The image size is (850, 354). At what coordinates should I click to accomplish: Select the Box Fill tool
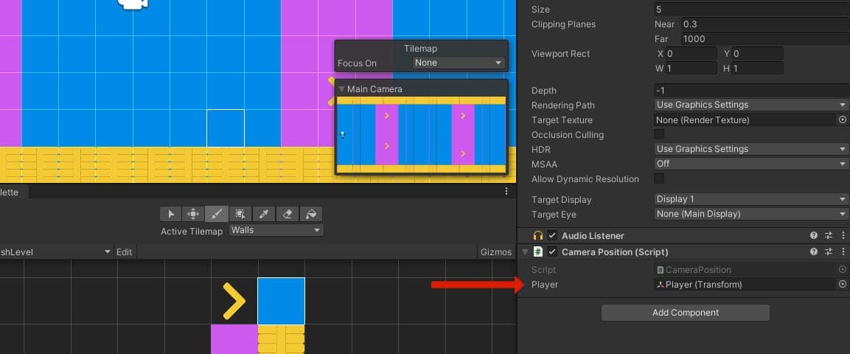(240, 214)
